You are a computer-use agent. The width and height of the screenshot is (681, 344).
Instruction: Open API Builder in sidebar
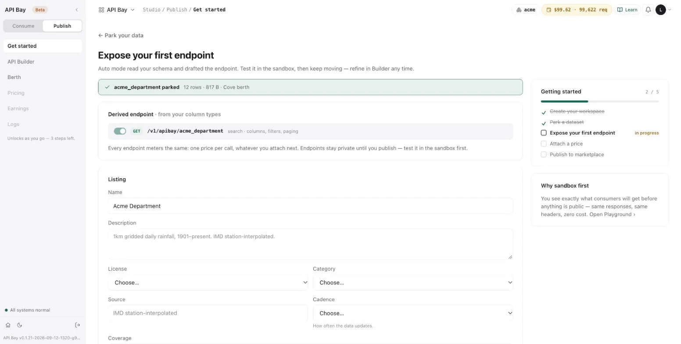[43, 62]
